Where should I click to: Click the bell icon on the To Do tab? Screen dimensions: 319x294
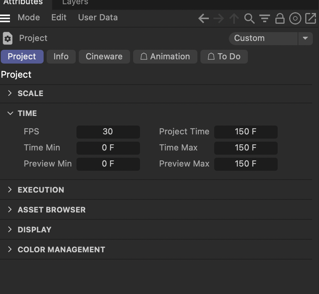(x=211, y=56)
